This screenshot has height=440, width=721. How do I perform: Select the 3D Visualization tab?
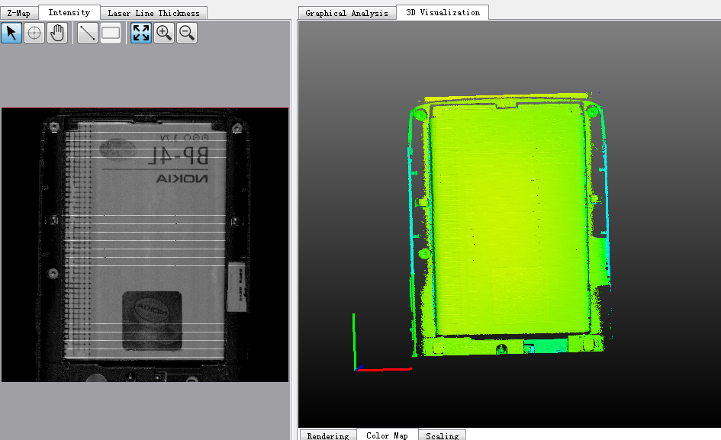(x=443, y=12)
